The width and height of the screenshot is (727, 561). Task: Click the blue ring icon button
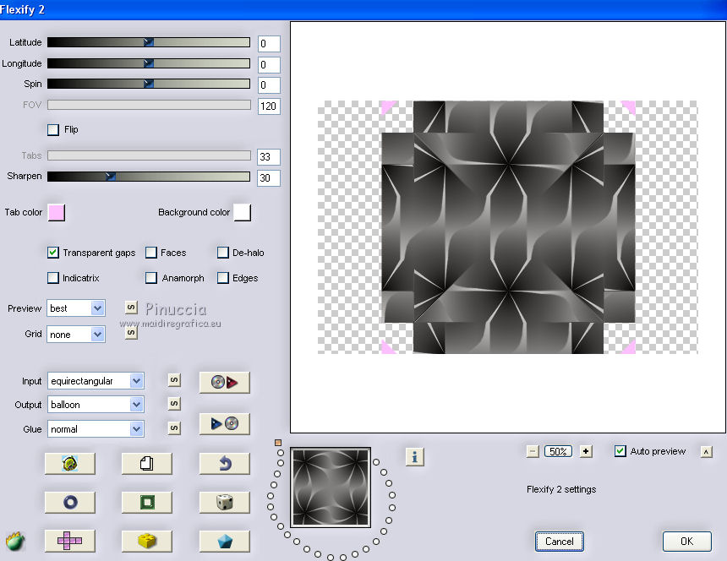click(x=69, y=502)
